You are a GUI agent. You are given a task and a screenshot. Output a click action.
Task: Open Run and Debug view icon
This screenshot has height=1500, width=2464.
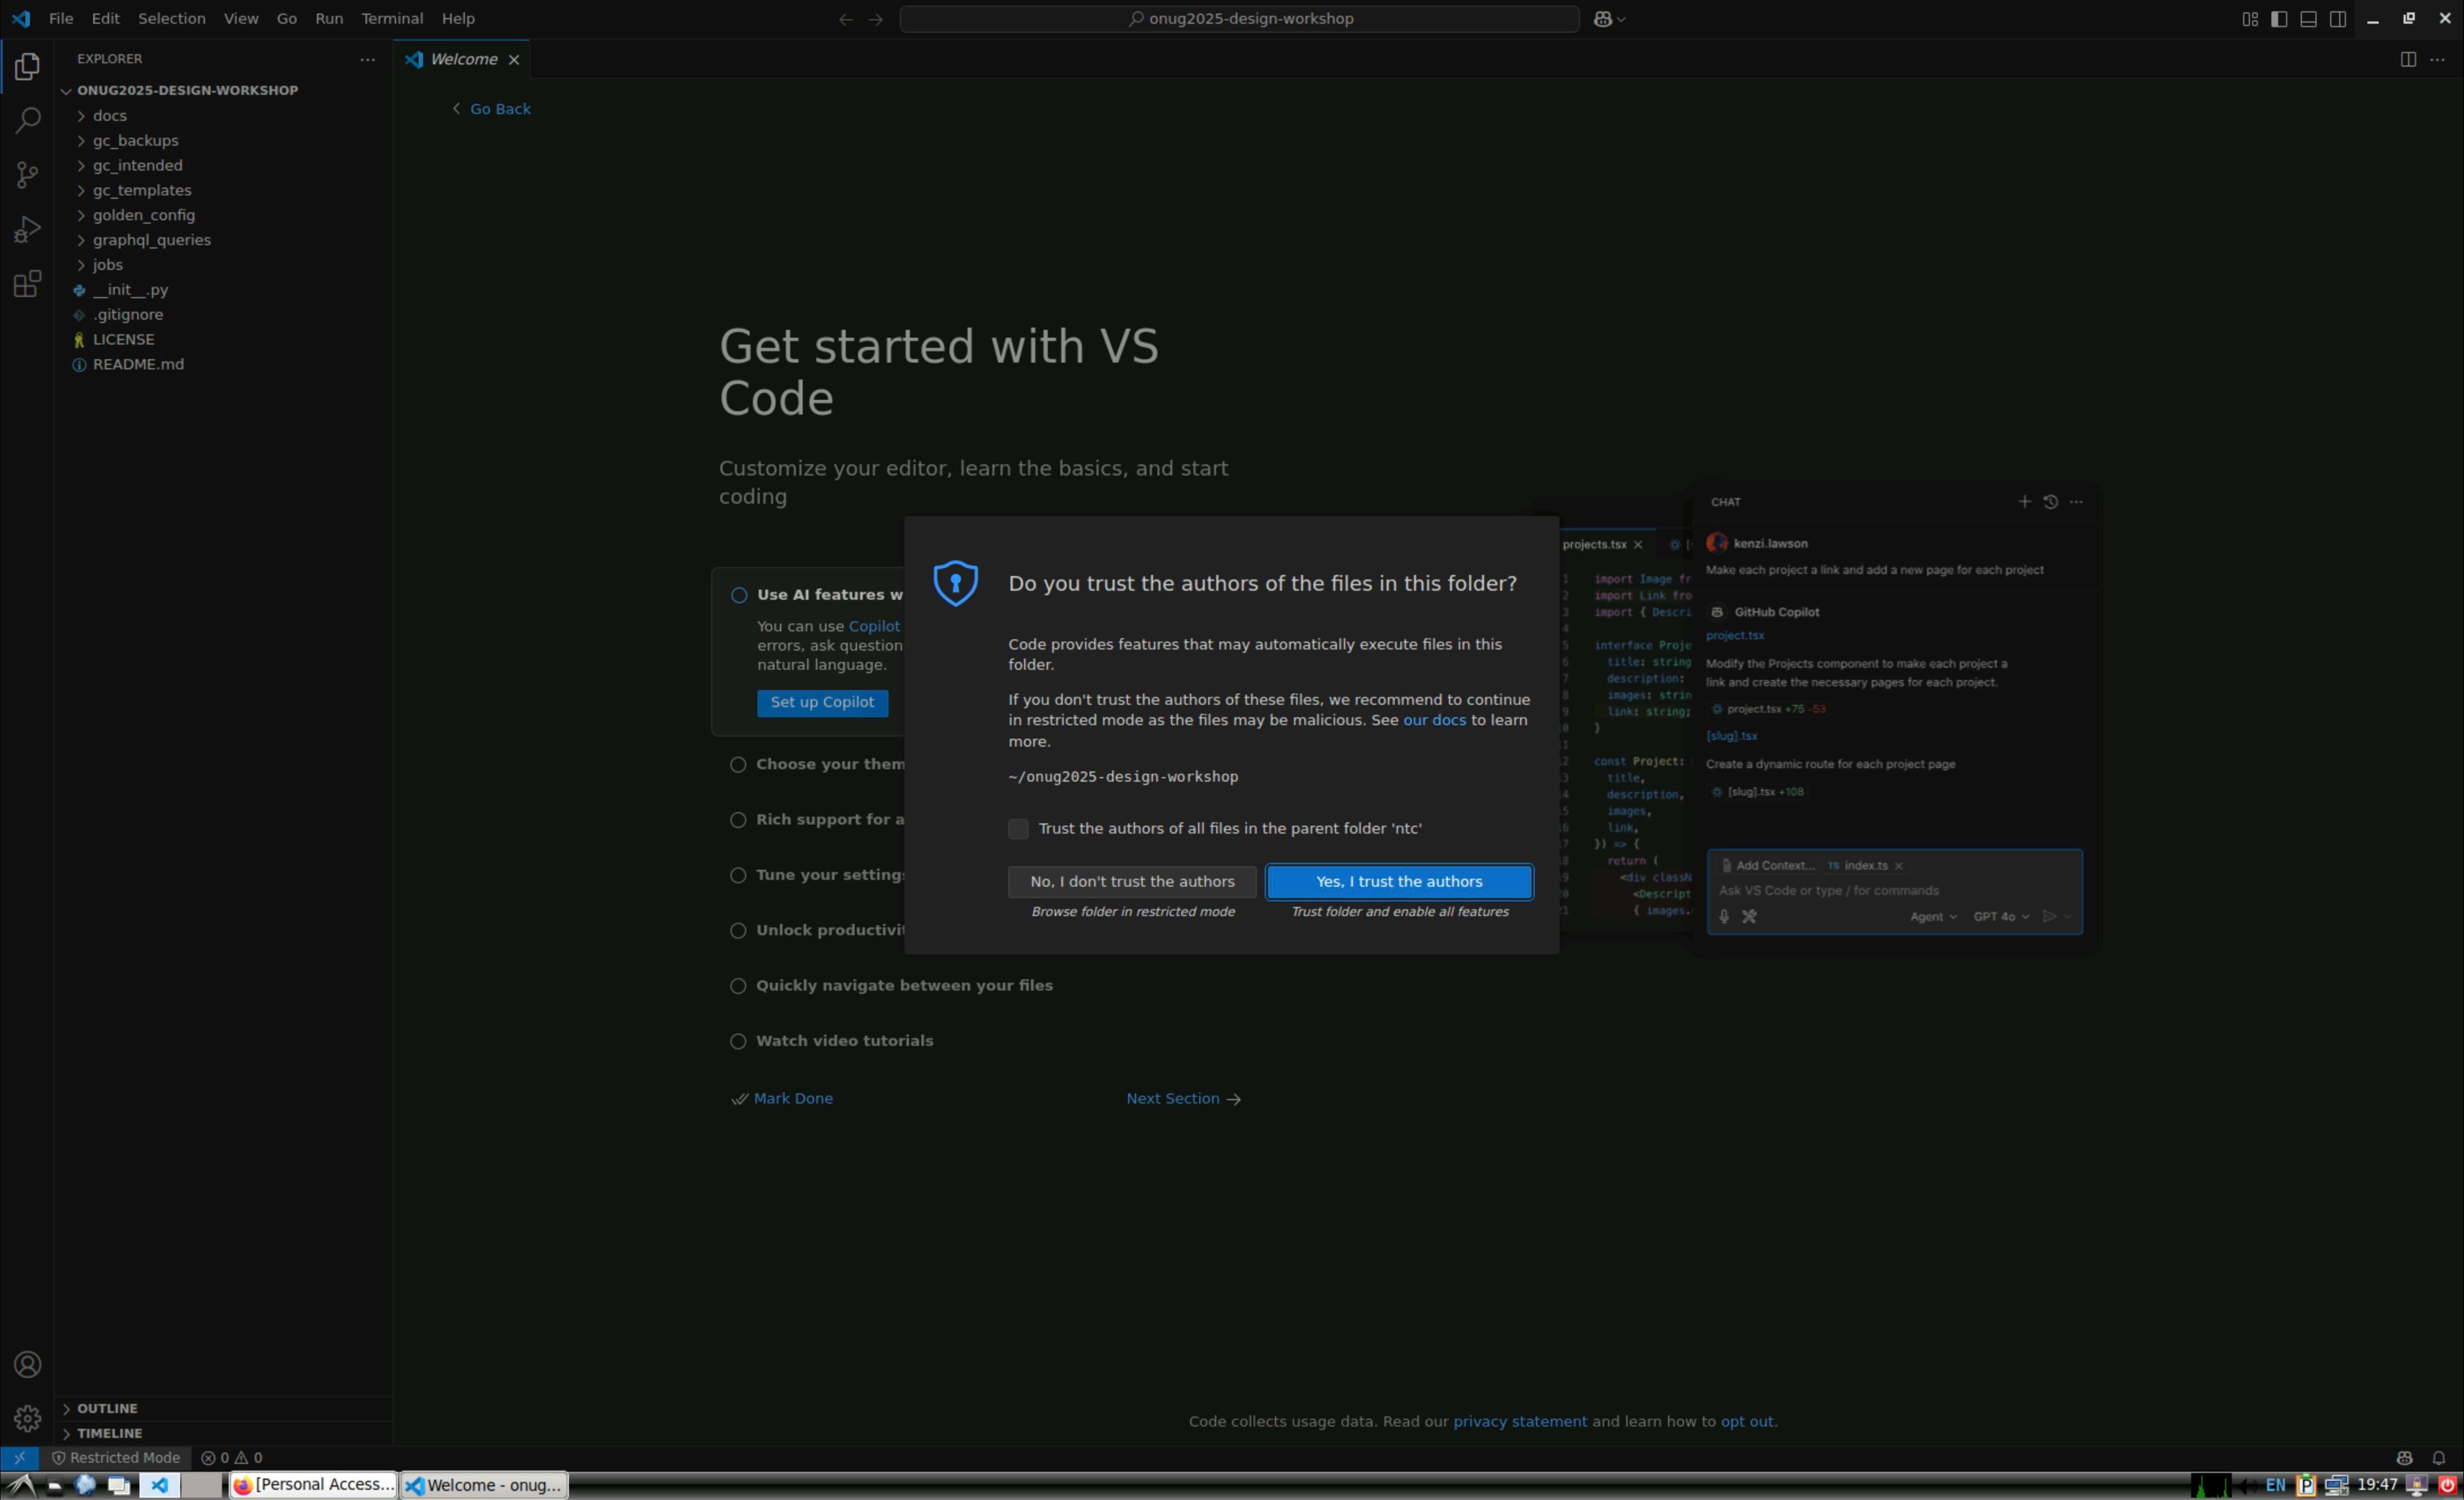28,230
